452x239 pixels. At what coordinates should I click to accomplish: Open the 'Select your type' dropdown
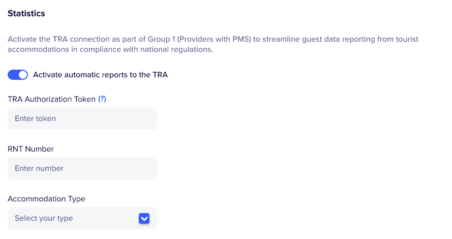[x=81, y=218]
